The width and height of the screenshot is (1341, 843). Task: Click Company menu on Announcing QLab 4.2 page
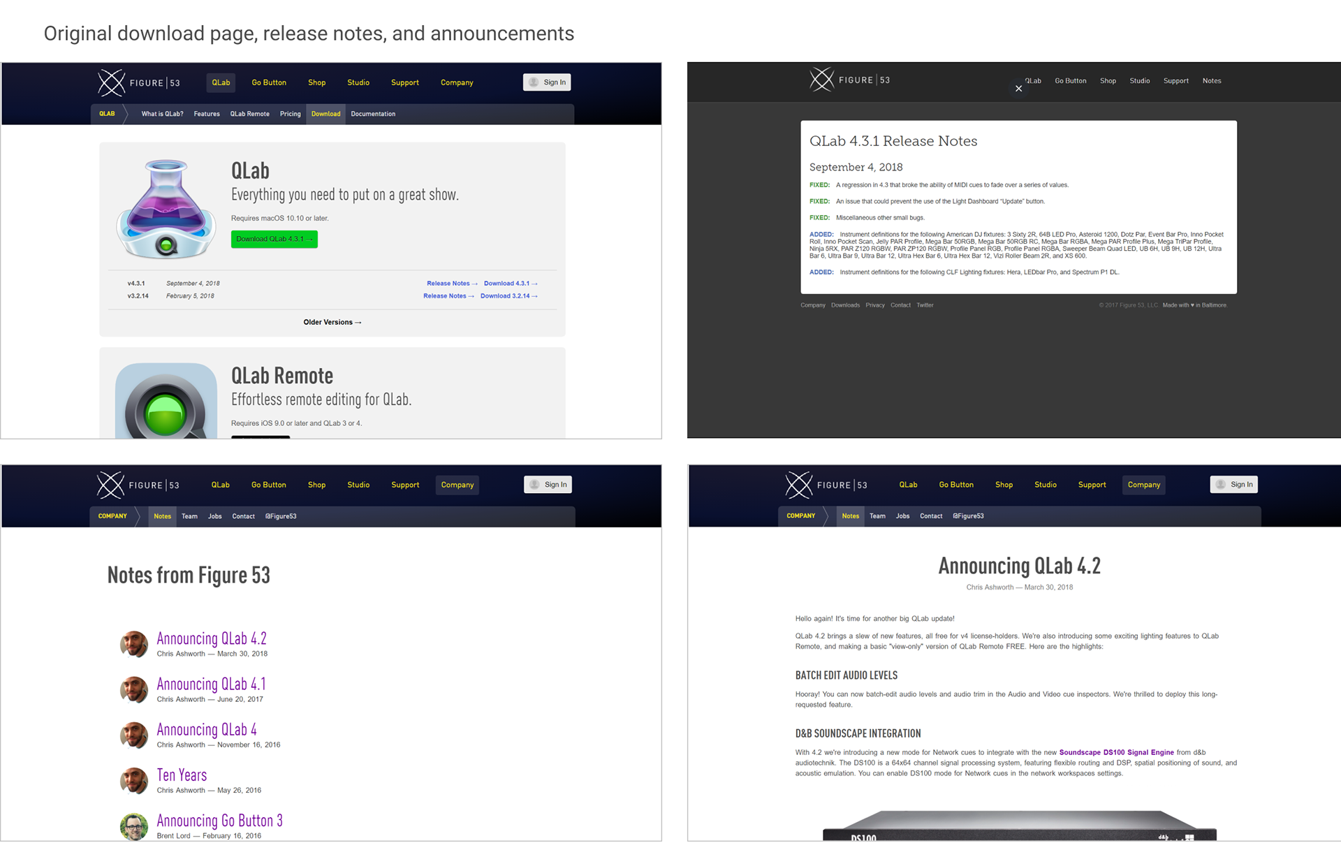[1144, 485]
